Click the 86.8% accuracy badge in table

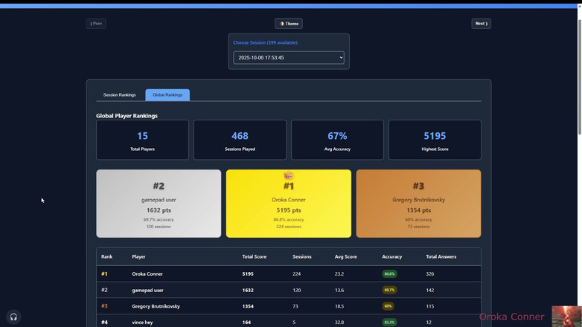389,274
